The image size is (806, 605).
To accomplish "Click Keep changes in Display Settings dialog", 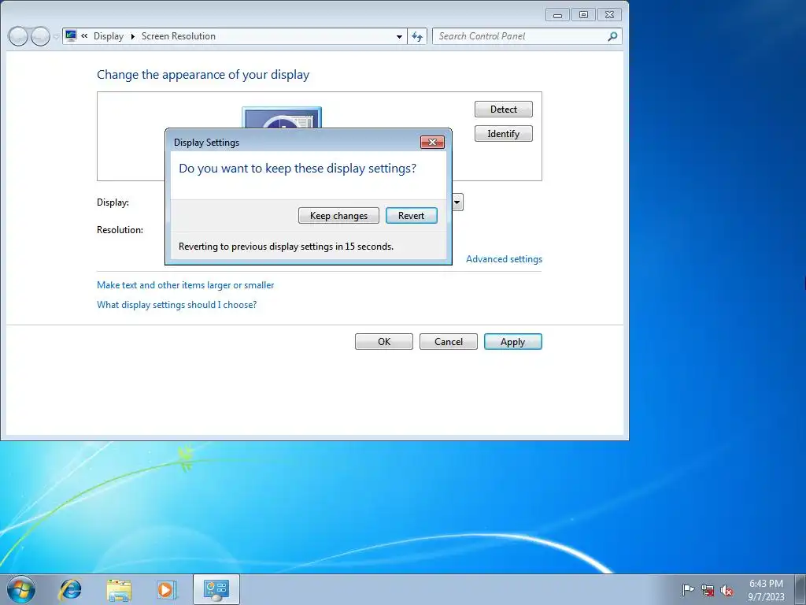I will [338, 216].
